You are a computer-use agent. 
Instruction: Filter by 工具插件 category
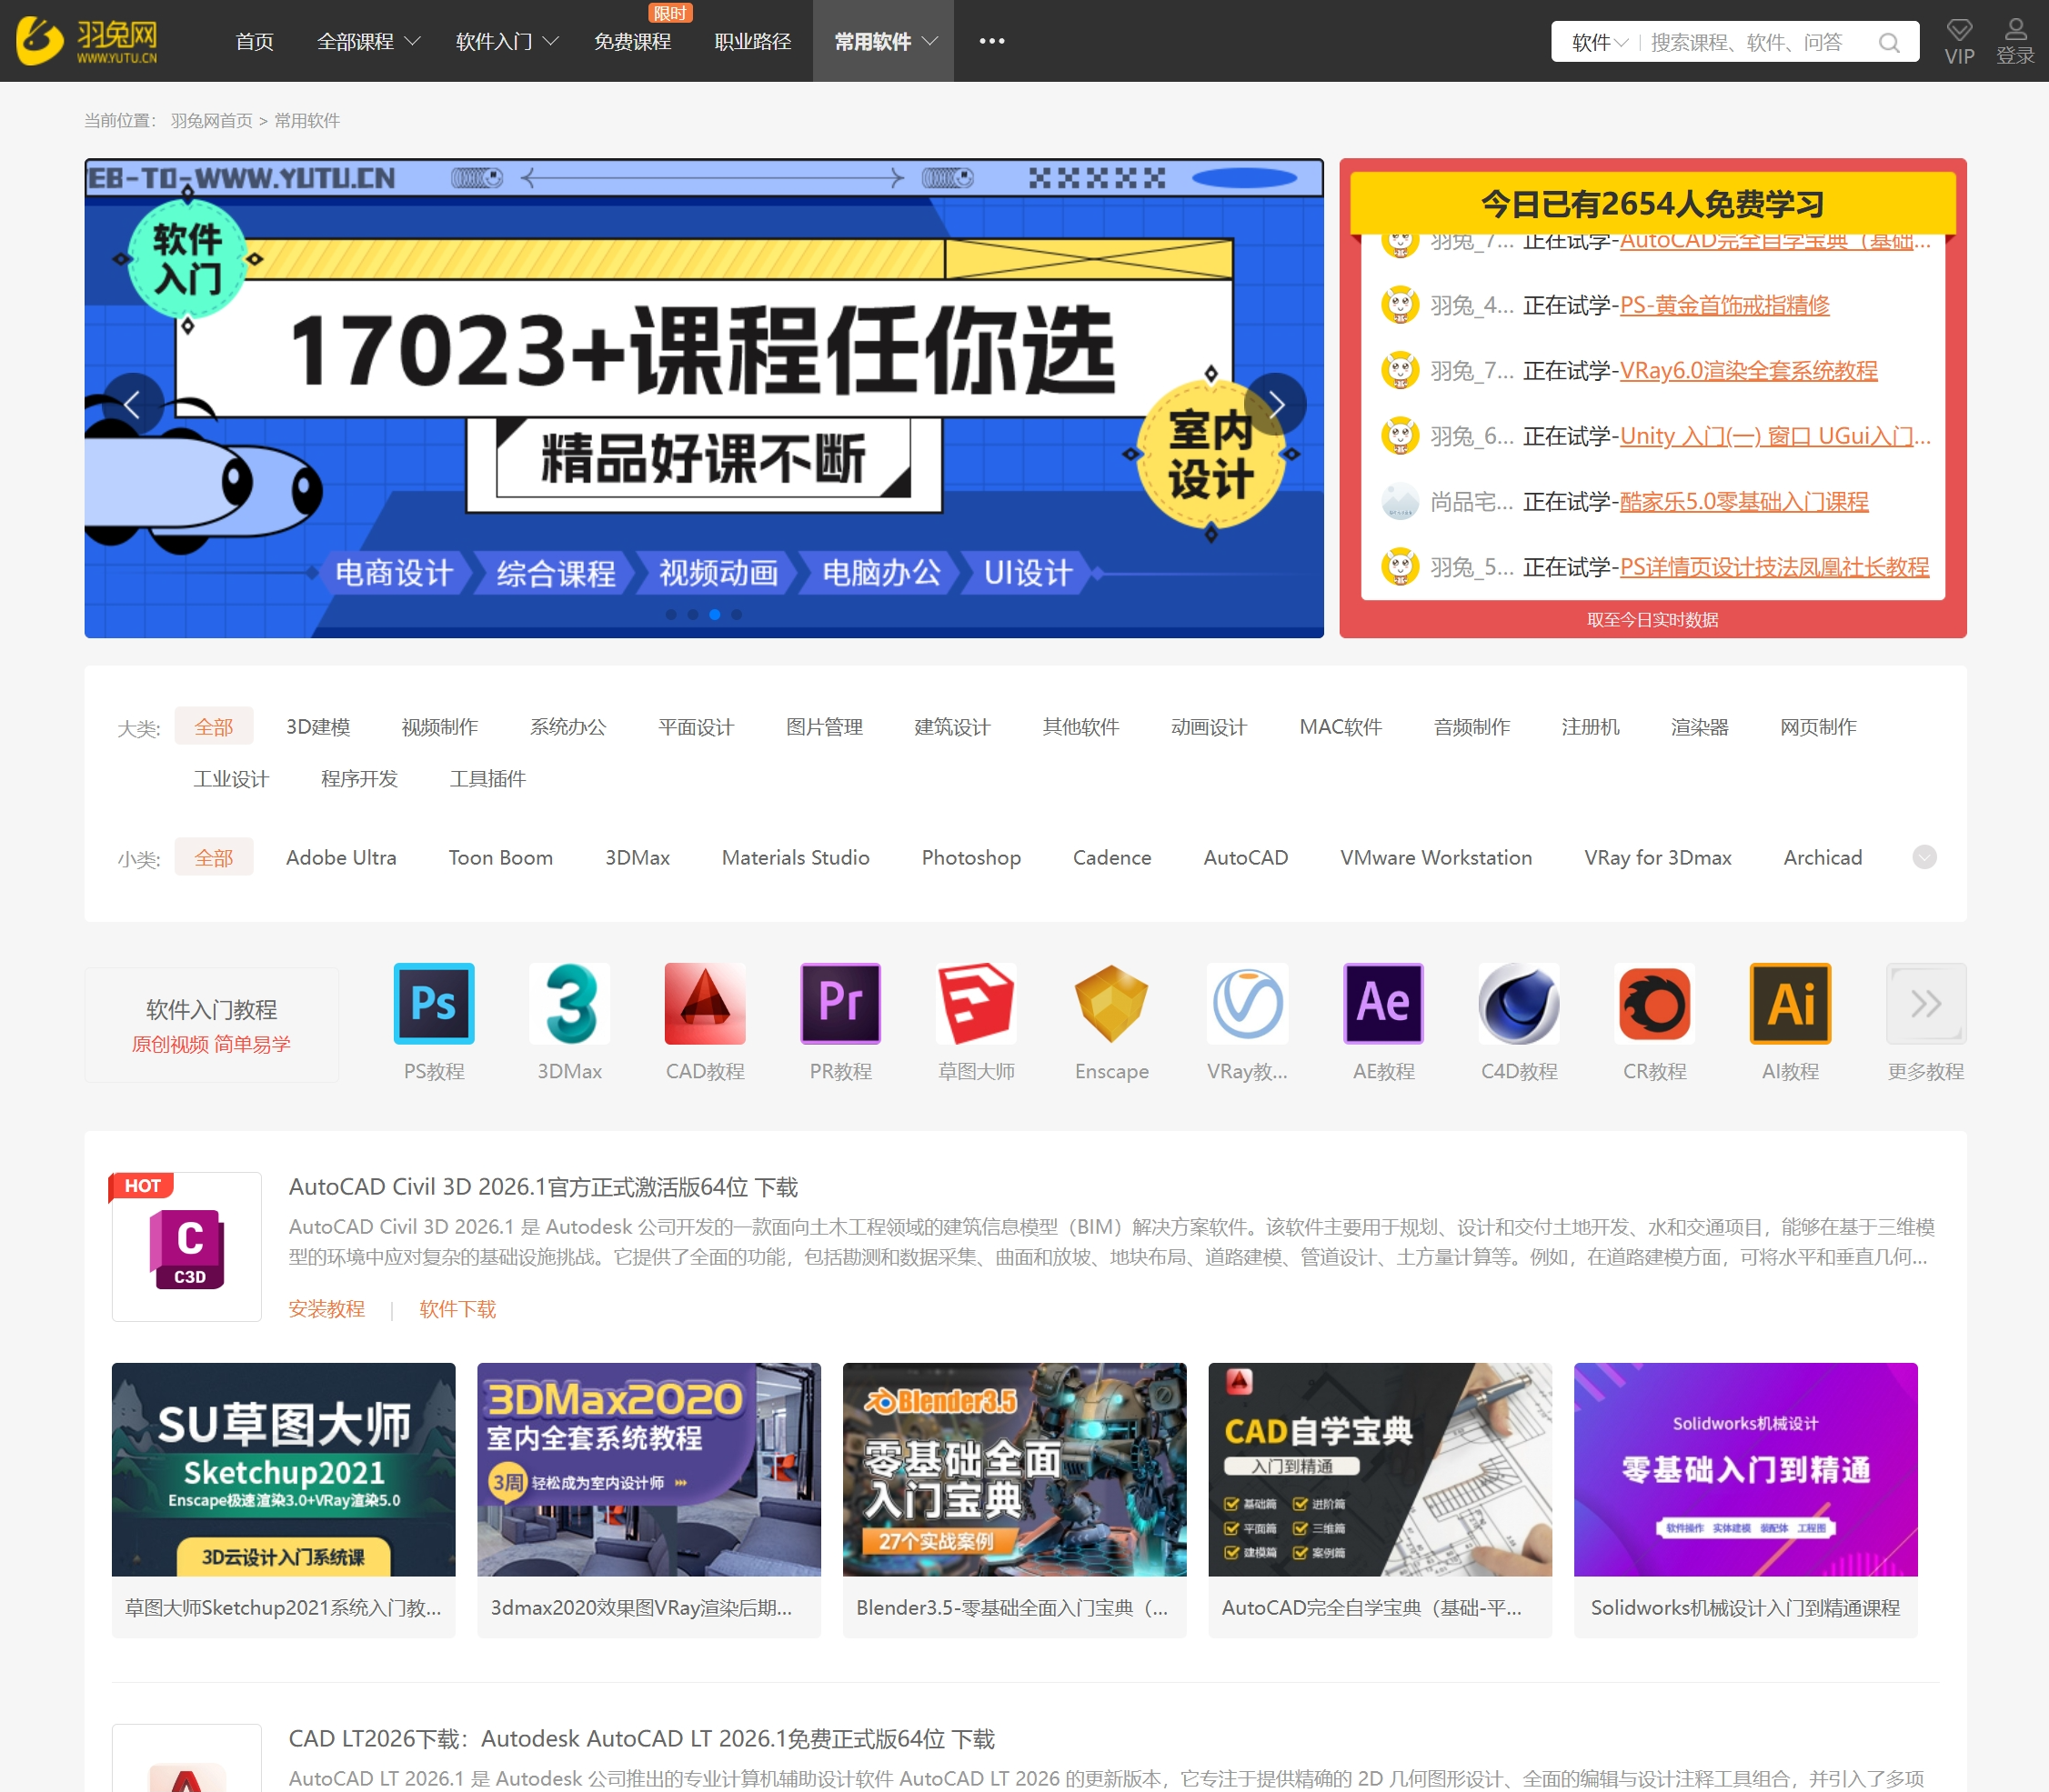[x=487, y=779]
